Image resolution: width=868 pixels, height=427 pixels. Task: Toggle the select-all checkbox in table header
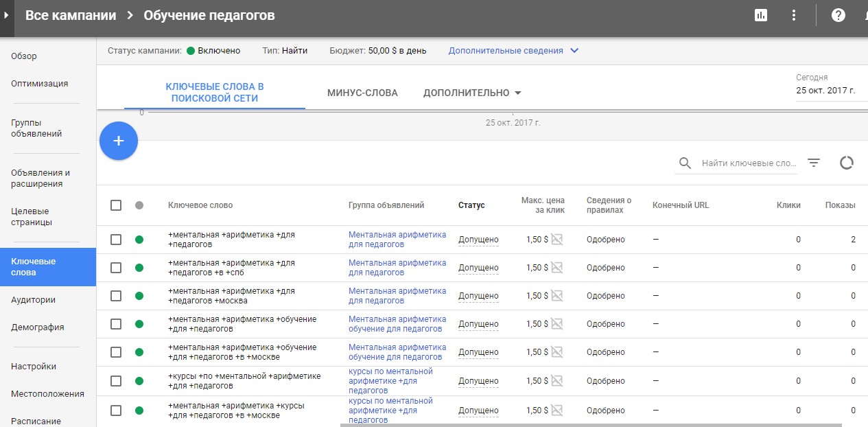pyautogui.click(x=116, y=205)
